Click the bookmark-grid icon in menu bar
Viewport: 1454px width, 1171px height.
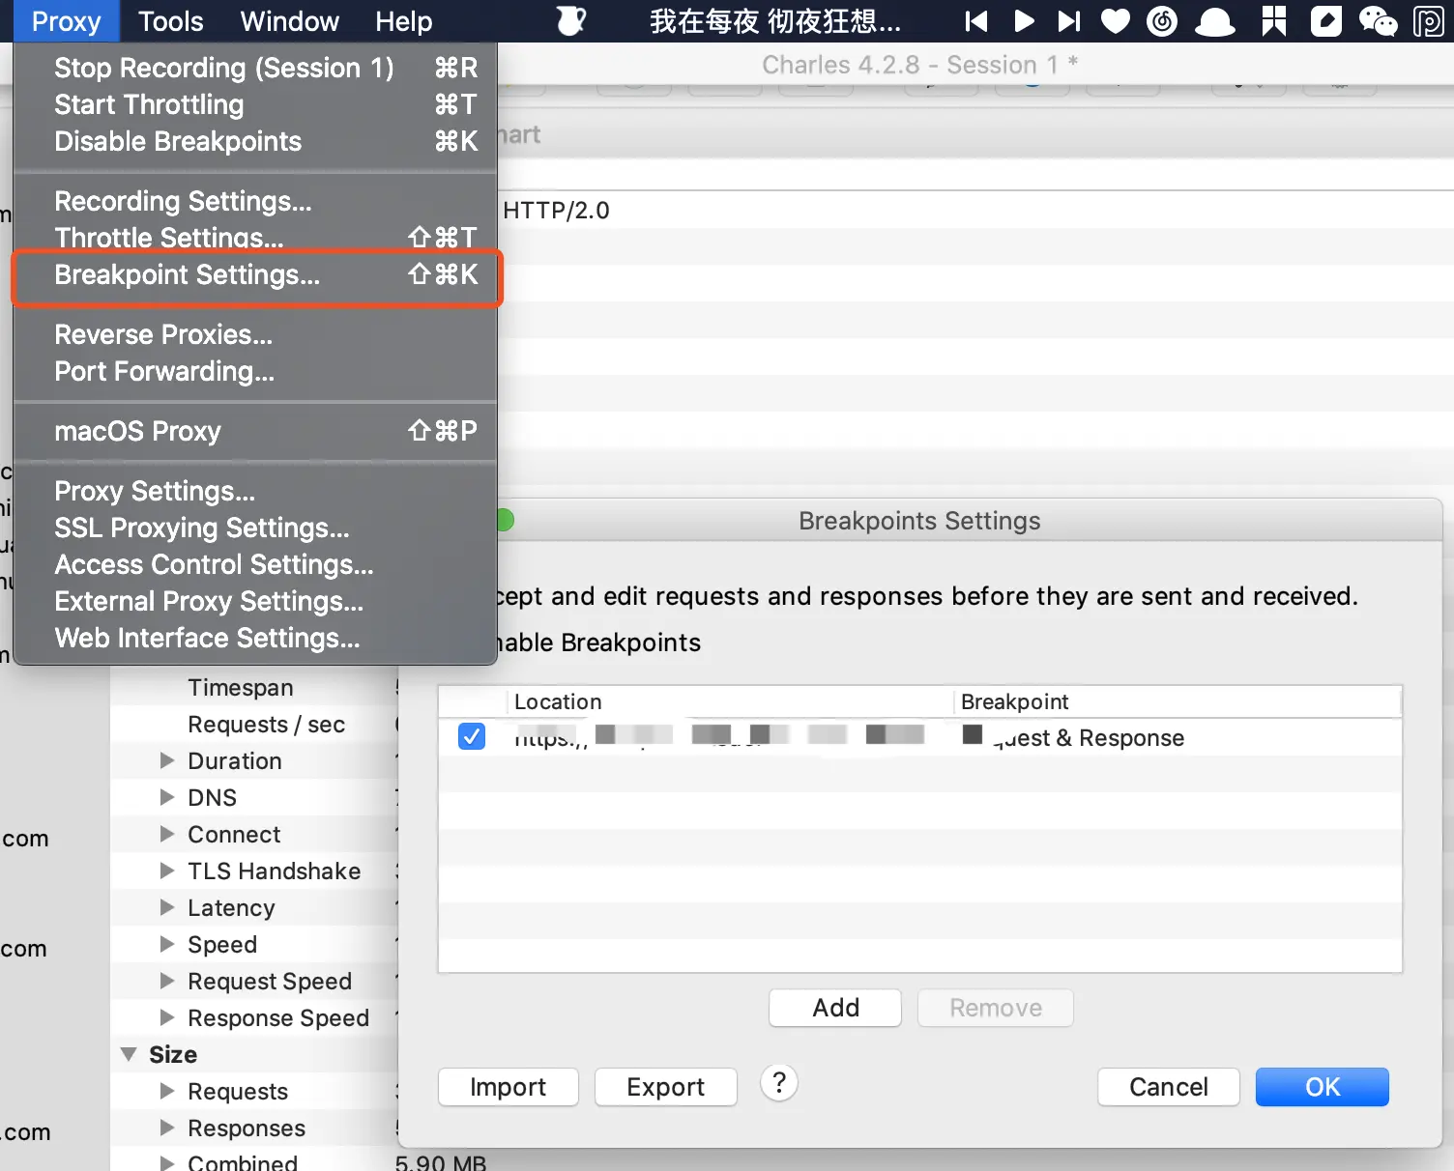click(x=1274, y=21)
